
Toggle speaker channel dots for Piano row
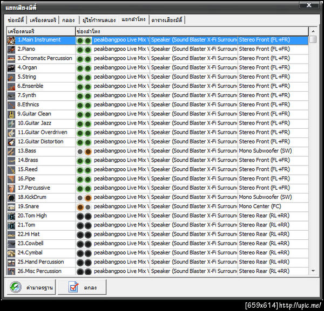coord(84,50)
